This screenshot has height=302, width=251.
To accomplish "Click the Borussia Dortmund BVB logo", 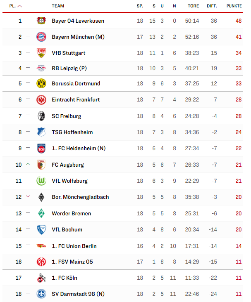I will pos(41,83).
